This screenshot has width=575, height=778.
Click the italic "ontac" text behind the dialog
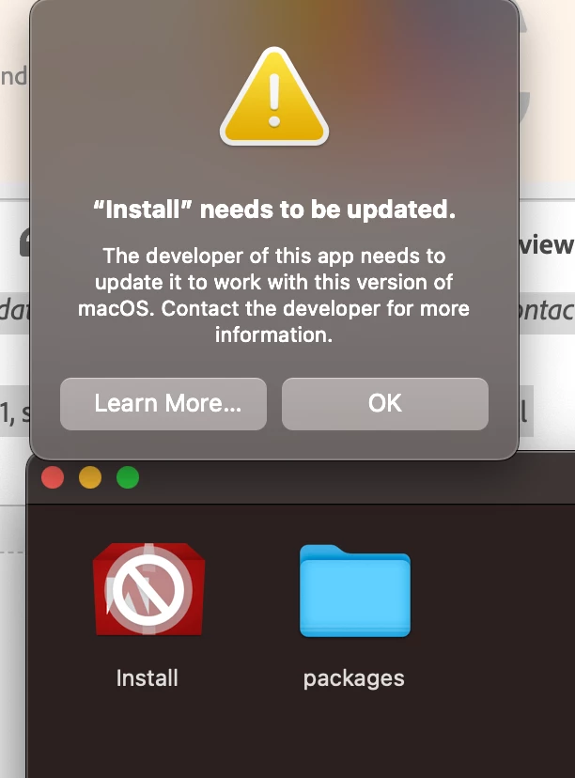547,310
